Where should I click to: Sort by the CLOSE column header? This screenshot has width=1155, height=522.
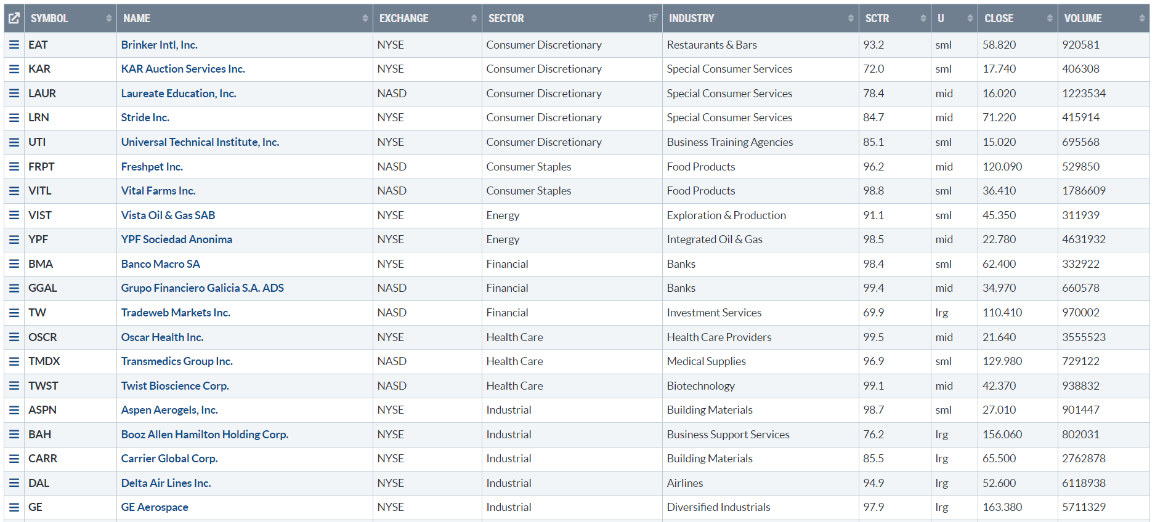click(x=999, y=18)
